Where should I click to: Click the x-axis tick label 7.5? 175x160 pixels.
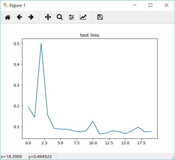(x=77, y=143)
